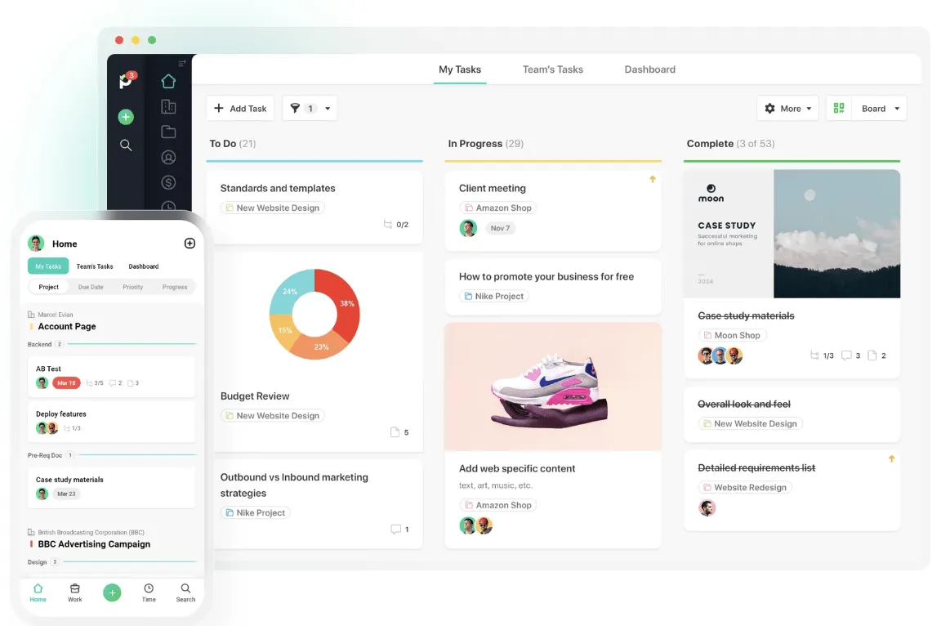Open the search magnifier in dark sidebar
This screenshot has width=941, height=626.
pos(126,145)
